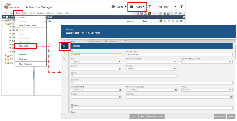Select the comment bubble sidebar icon

pos(64,52)
